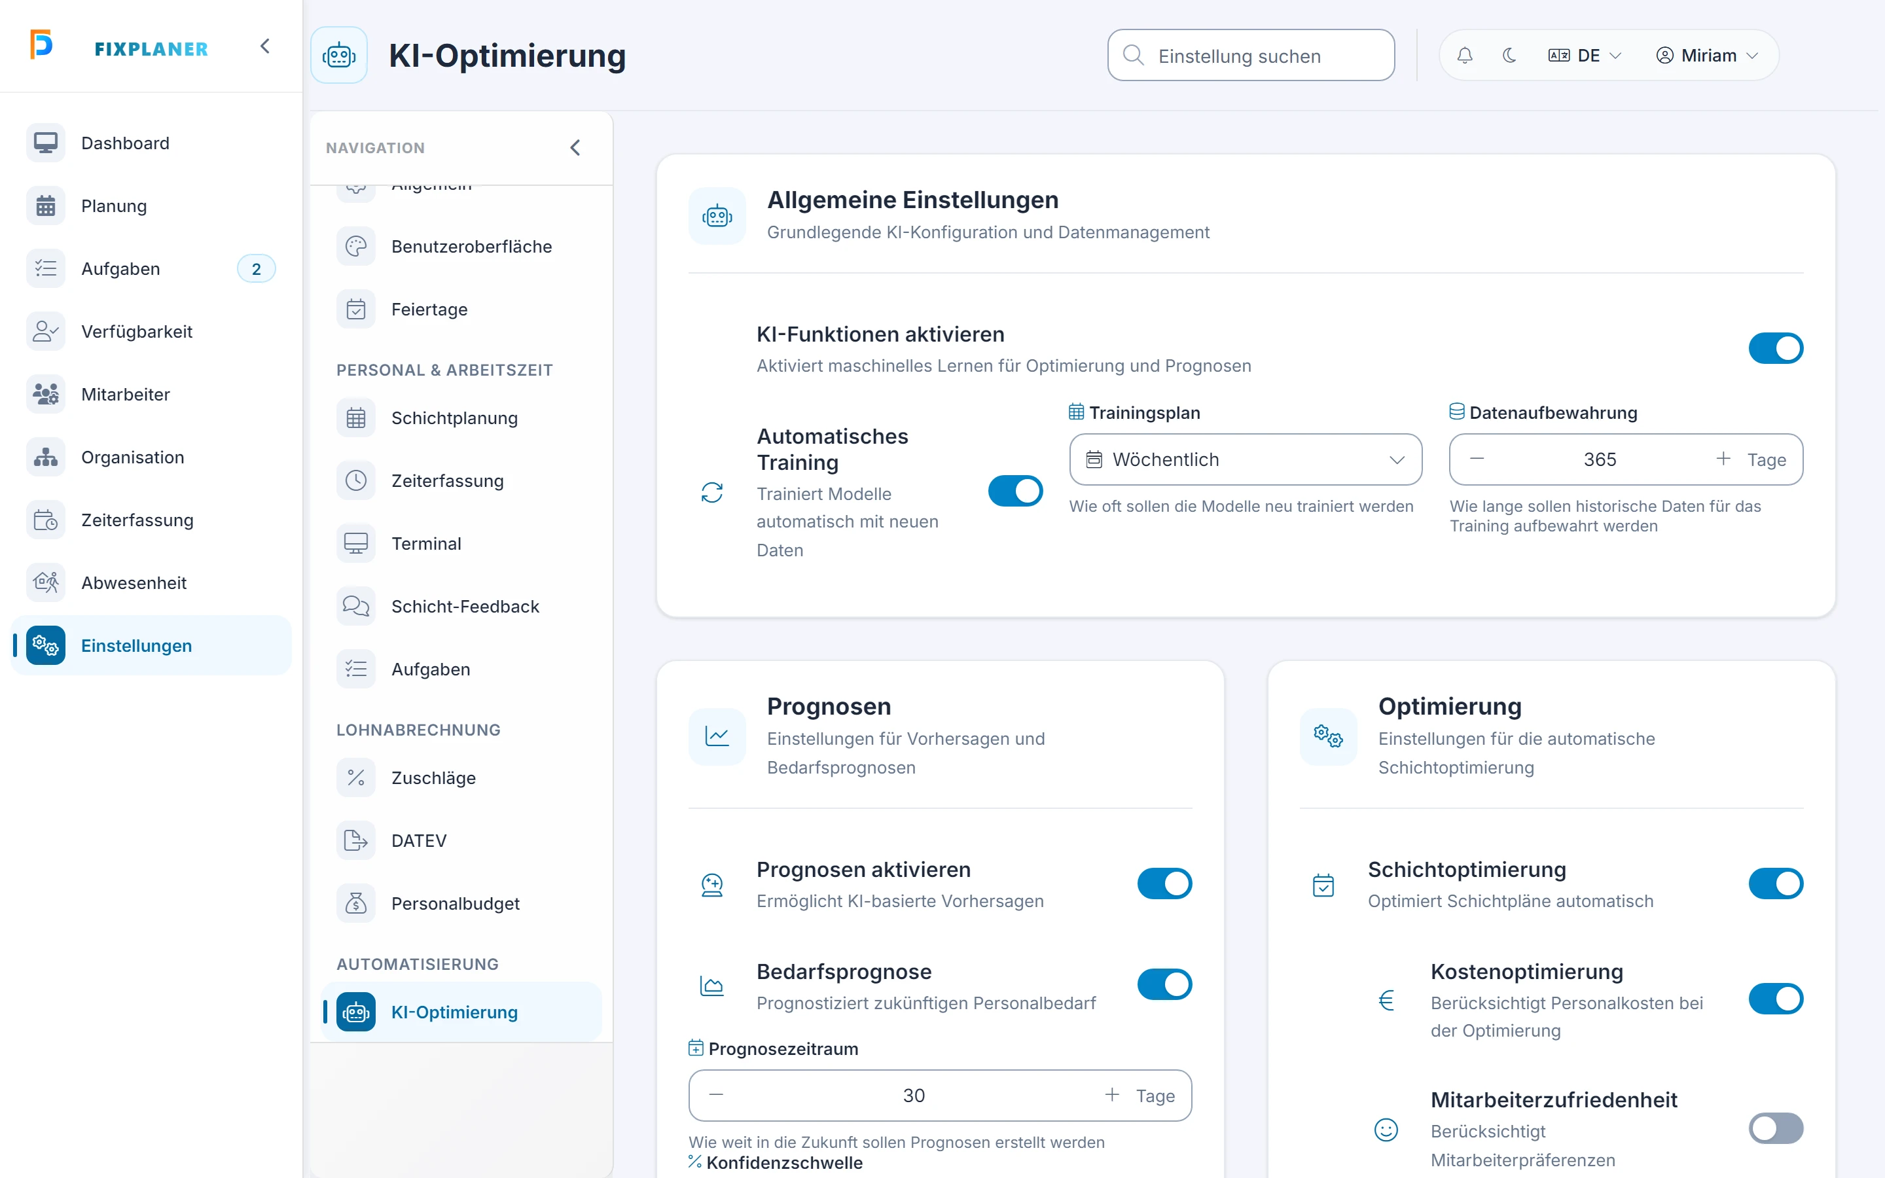1885x1178 pixels.
Task: Click the Planung calendar icon
Action: tap(45, 205)
